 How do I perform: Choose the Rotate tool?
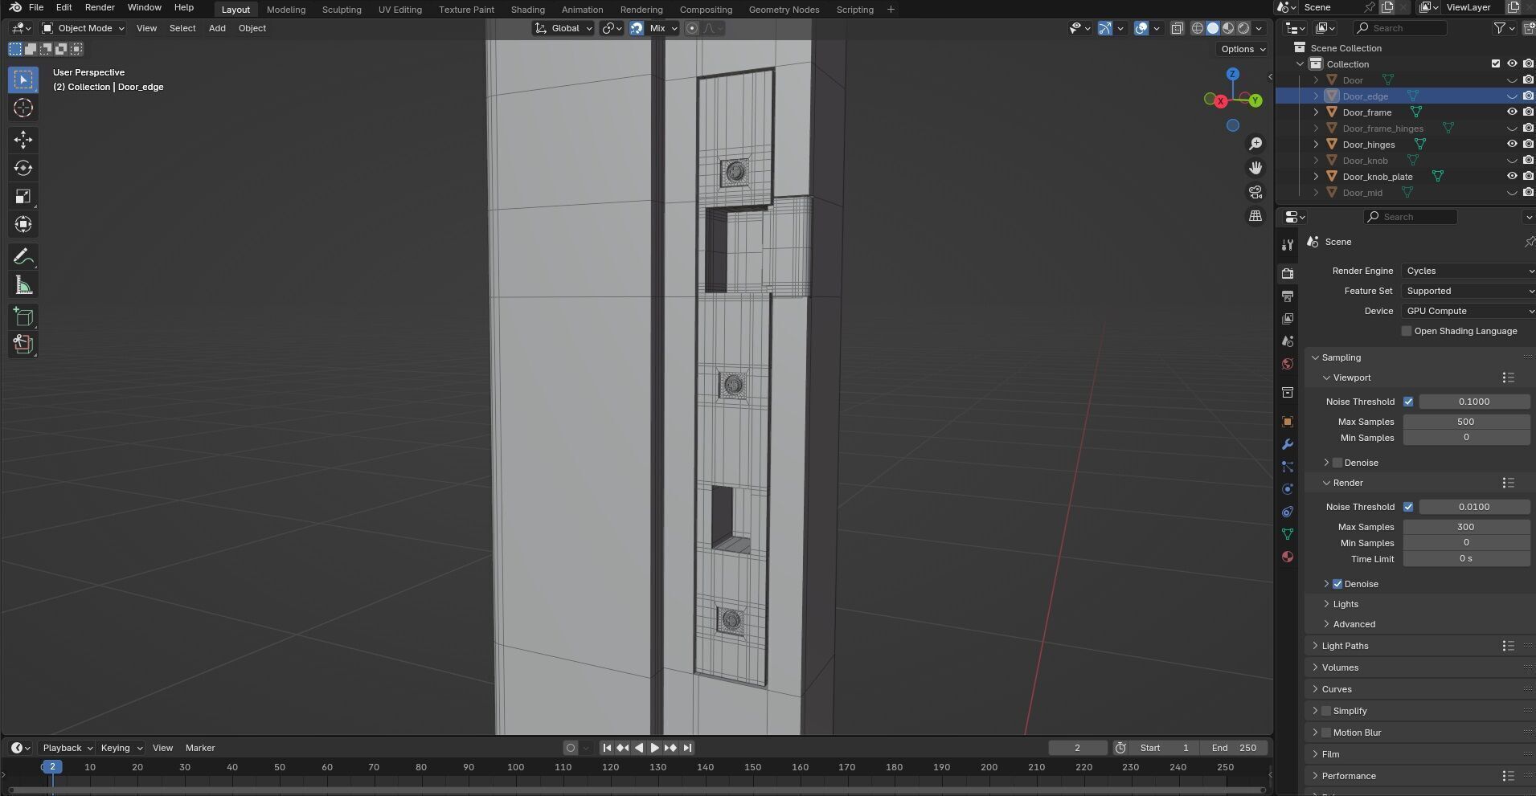click(x=23, y=168)
